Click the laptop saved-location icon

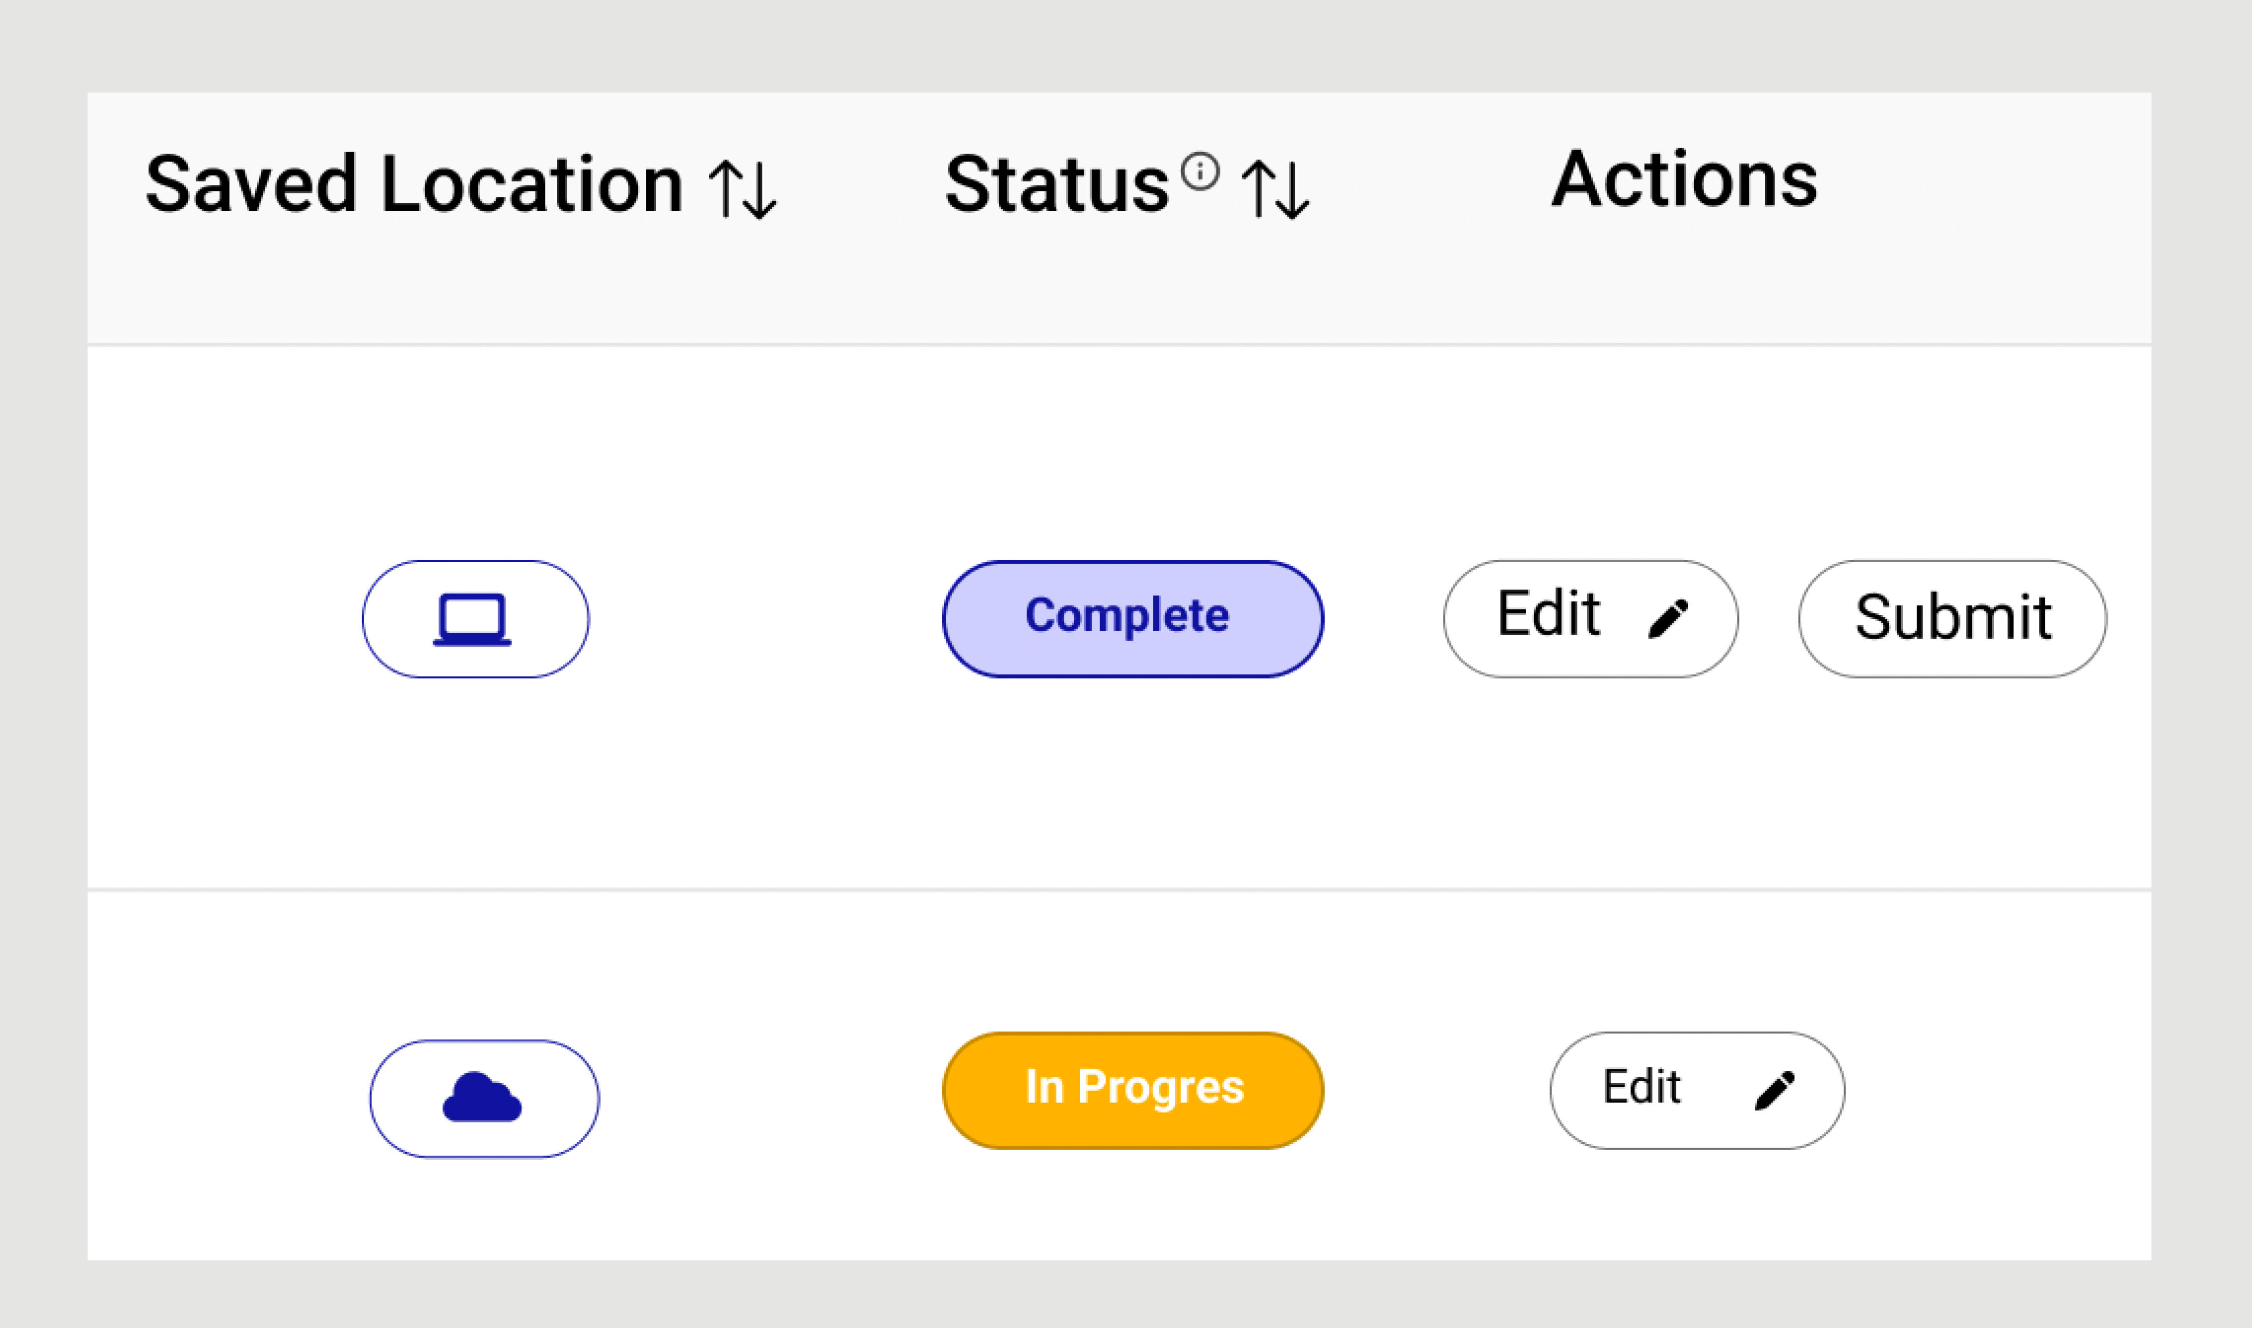coord(474,619)
